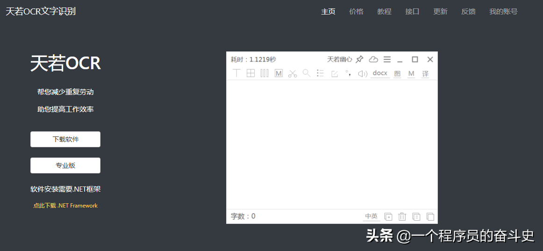Open the 价格 nav item
Screen dimensions: 543x251
click(357, 11)
